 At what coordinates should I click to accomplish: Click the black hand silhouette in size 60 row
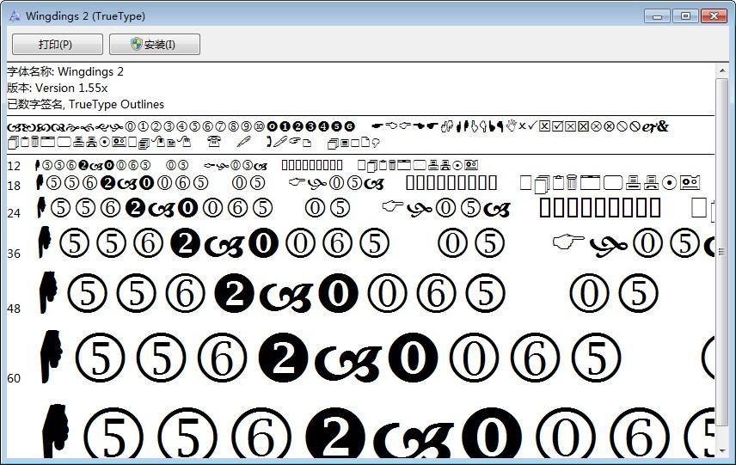point(51,356)
